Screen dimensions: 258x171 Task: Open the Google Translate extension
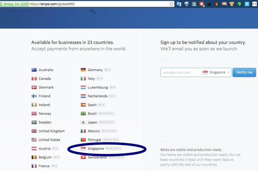[179, 4]
